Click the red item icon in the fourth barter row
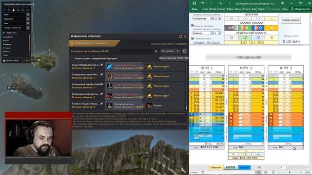This screenshot has height=175, width=312. pyautogui.click(x=109, y=96)
